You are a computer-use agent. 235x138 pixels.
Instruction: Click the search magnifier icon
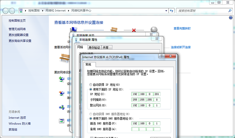(x=230, y=11)
